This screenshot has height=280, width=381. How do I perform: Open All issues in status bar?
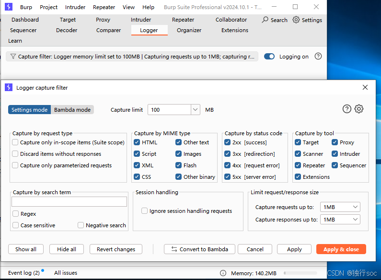(x=66, y=273)
